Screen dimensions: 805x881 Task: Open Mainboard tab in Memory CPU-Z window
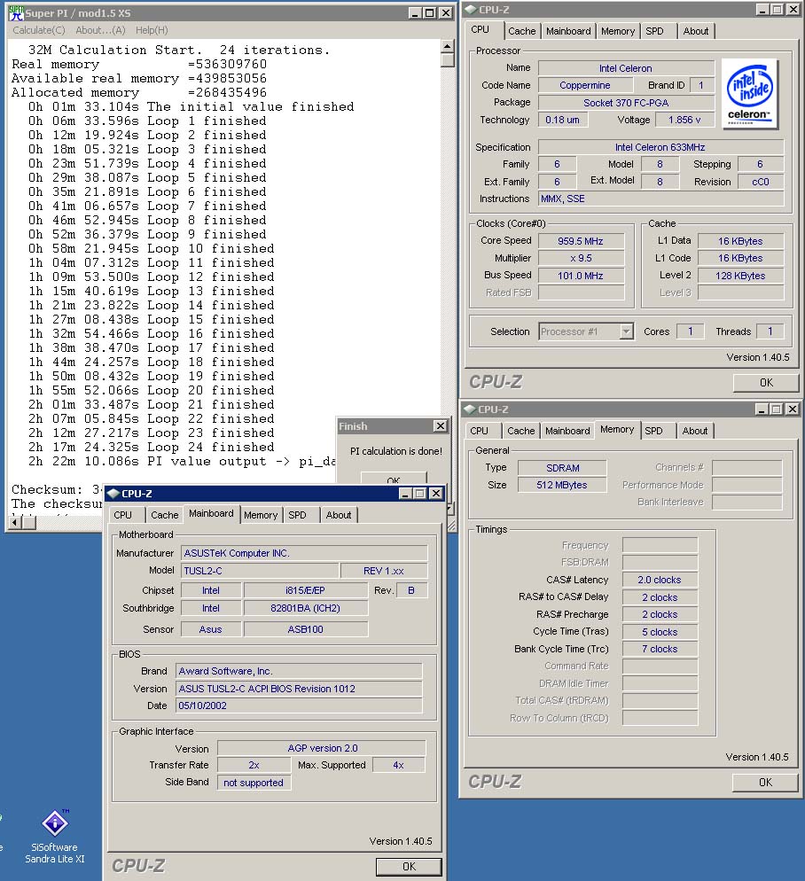[567, 431]
